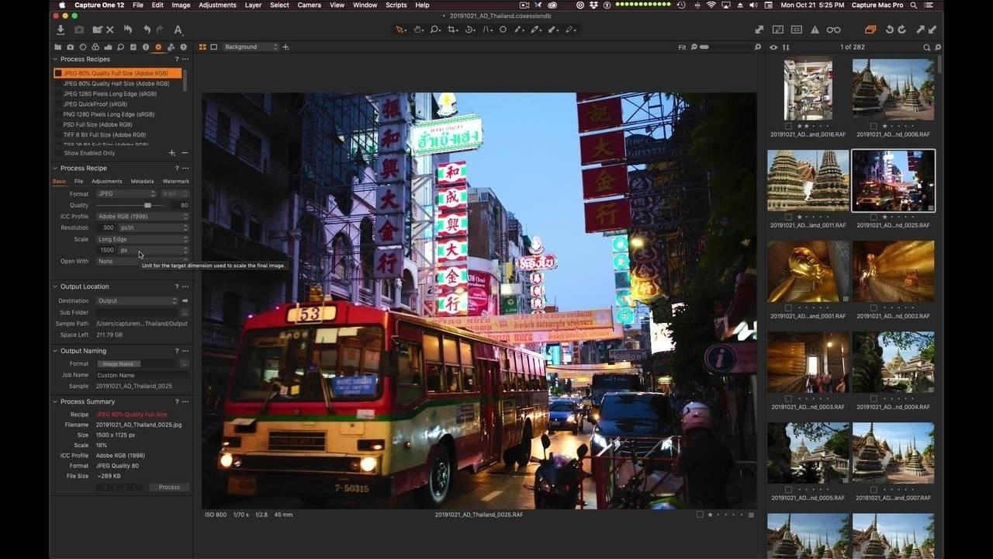Image resolution: width=993 pixels, height=559 pixels.
Task: Collapse the Output Location panel
Action: click(56, 286)
